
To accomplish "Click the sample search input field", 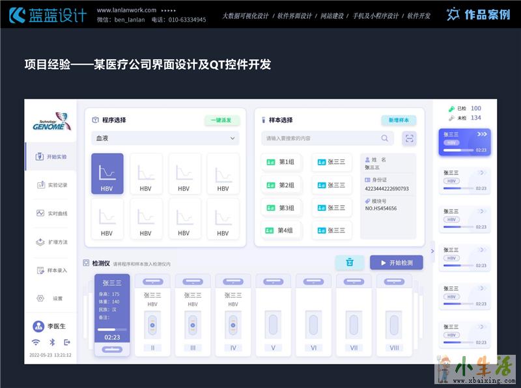I will (x=320, y=138).
